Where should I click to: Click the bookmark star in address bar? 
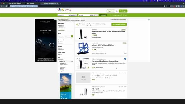(169, 6)
